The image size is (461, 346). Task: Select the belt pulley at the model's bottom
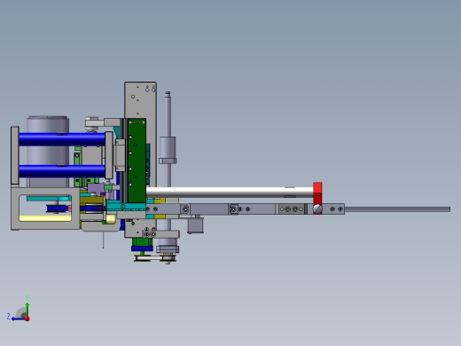pos(155,258)
